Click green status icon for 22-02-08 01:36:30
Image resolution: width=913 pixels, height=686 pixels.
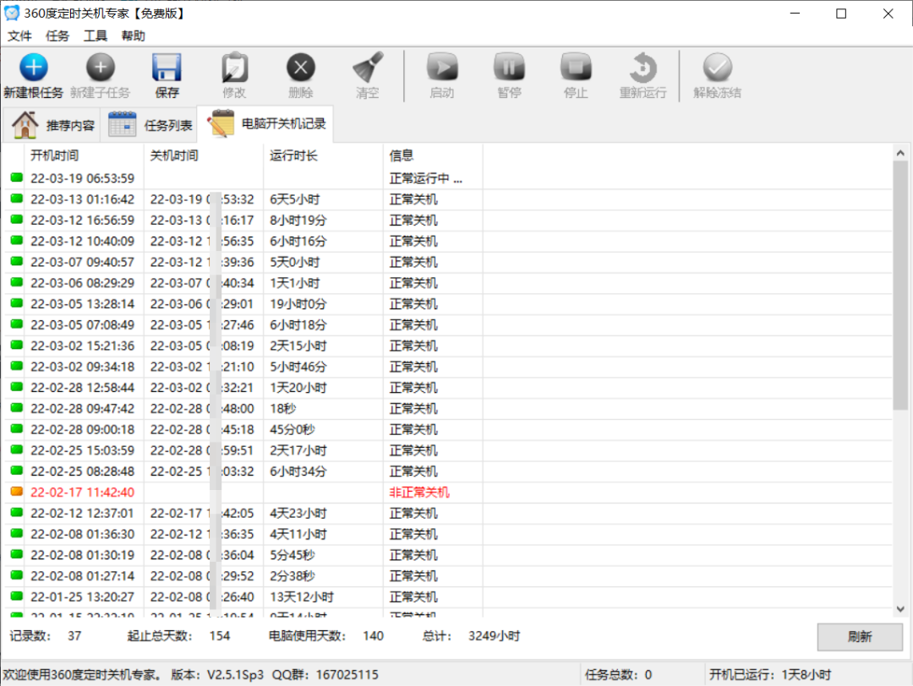coord(16,534)
